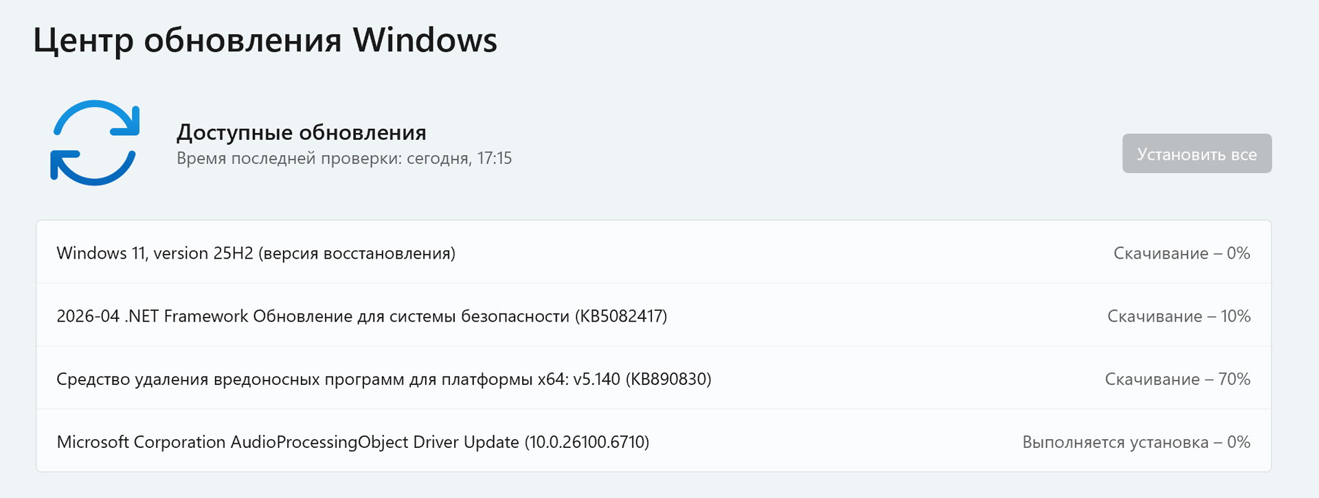This screenshot has height=498, width=1319.
Task: Click the Скачивание – 70% progress status
Action: (x=1177, y=379)
